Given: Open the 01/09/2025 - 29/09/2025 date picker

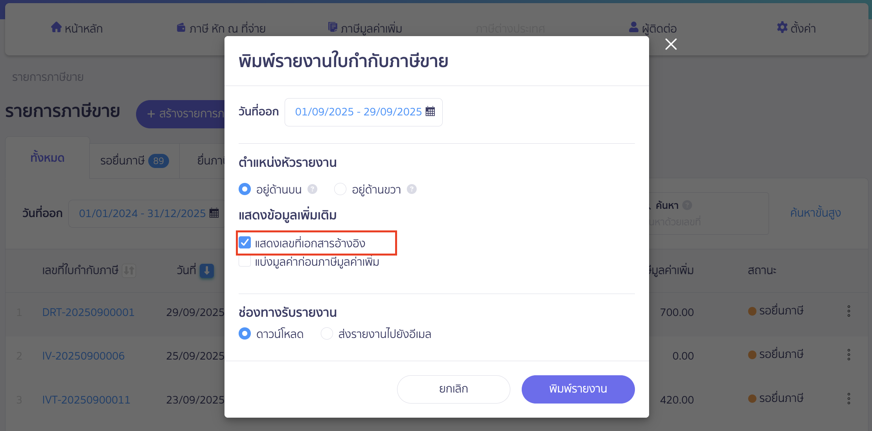Looking at the screenshot, I should tap(358, 111).
